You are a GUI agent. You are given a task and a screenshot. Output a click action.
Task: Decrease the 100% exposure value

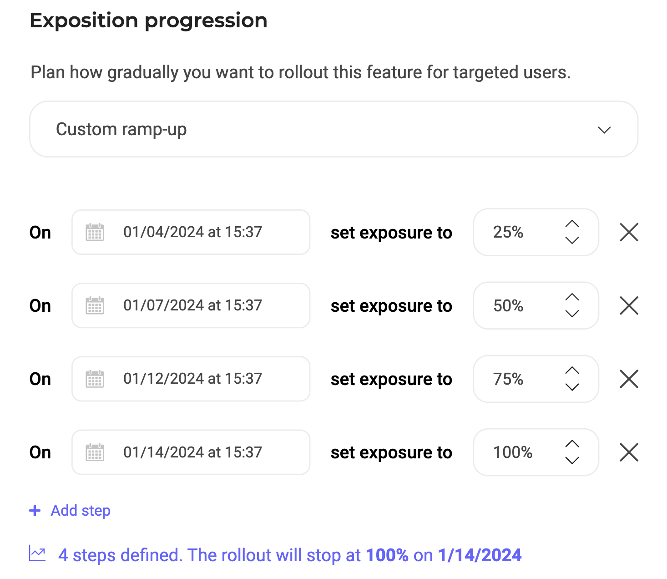[572, 460]
